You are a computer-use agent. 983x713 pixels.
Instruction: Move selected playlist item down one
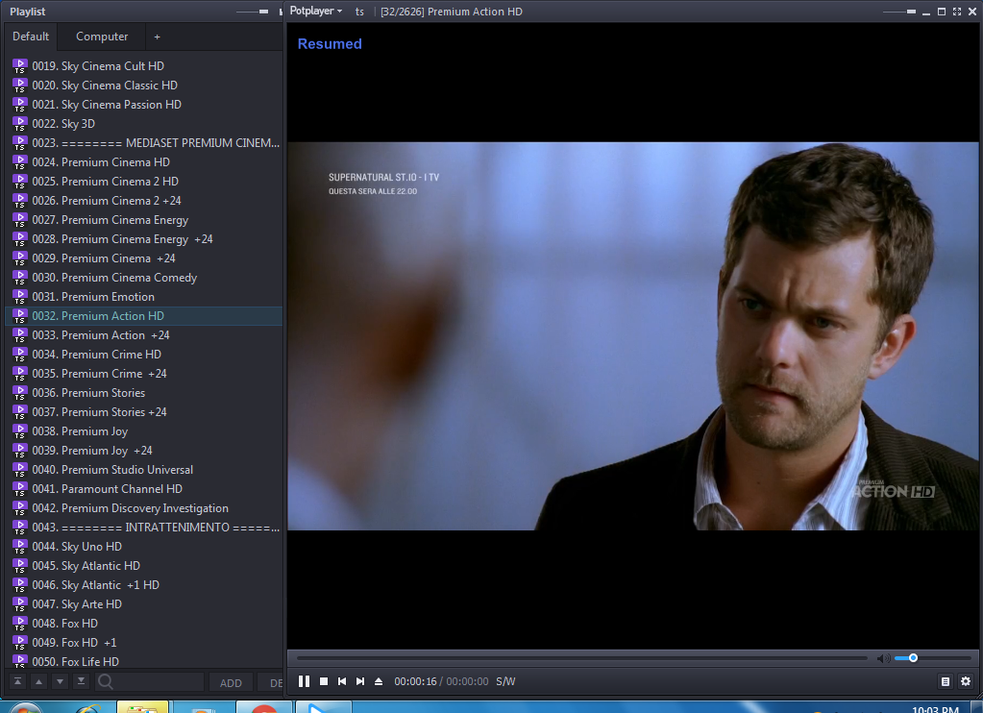(x=60, y=681)
